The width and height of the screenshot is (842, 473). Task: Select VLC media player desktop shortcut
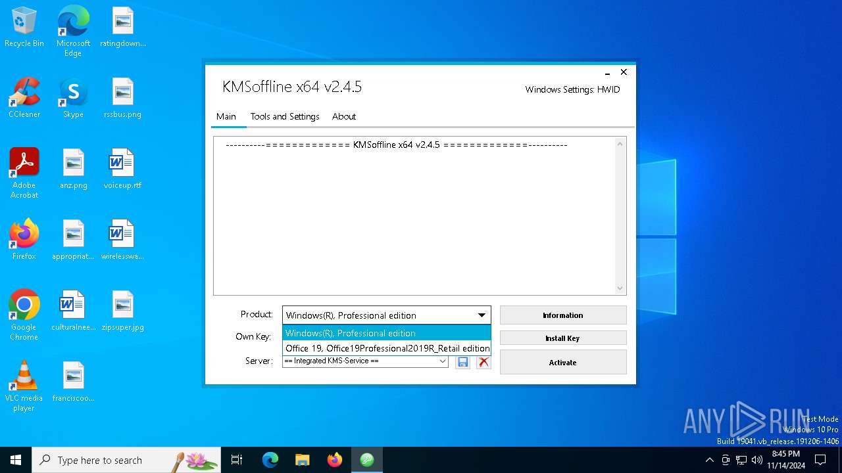pyautogui.click(x=24, y=386)
